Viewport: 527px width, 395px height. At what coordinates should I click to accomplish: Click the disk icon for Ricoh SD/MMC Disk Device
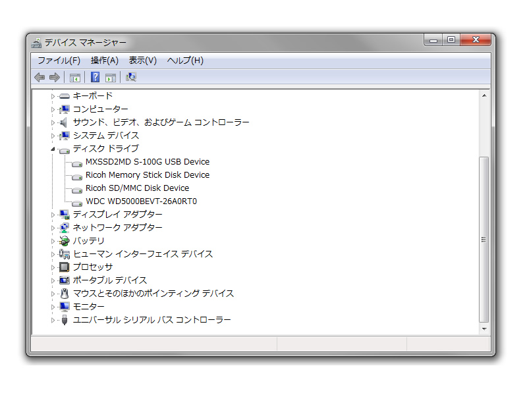[77, 190]
